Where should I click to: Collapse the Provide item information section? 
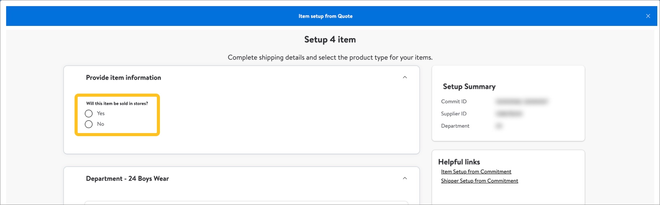coord(405,77)
